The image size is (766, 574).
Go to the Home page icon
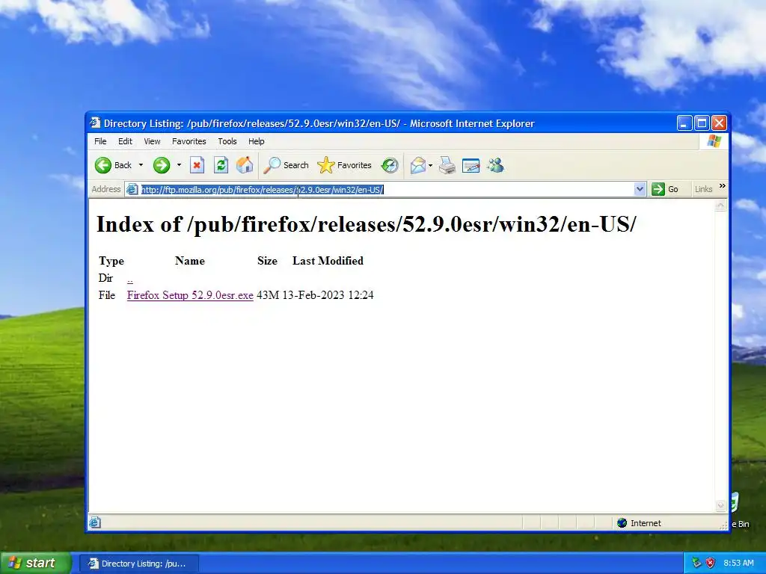[245, 165]
